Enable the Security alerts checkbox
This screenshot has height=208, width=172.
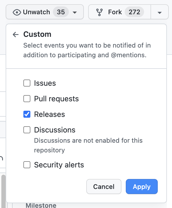(x=27, y=165)
